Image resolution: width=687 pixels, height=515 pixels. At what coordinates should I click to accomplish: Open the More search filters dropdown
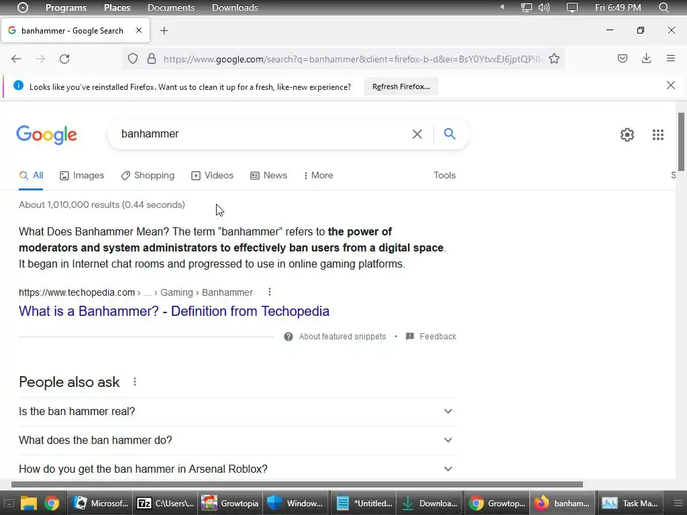319,175
